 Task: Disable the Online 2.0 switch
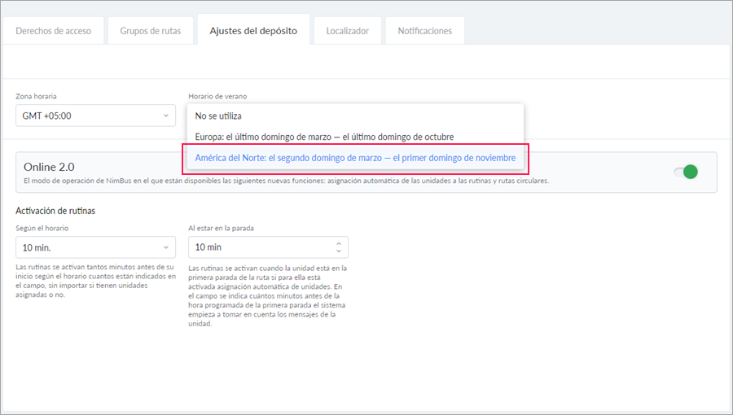coord(686,172)
